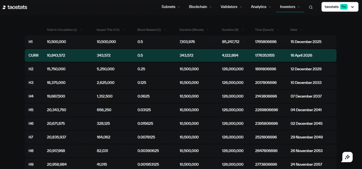Click the search magnifier icon
The width and height of the screenshot is (362, 169).
pyautogui.click(x=311, y=7)
